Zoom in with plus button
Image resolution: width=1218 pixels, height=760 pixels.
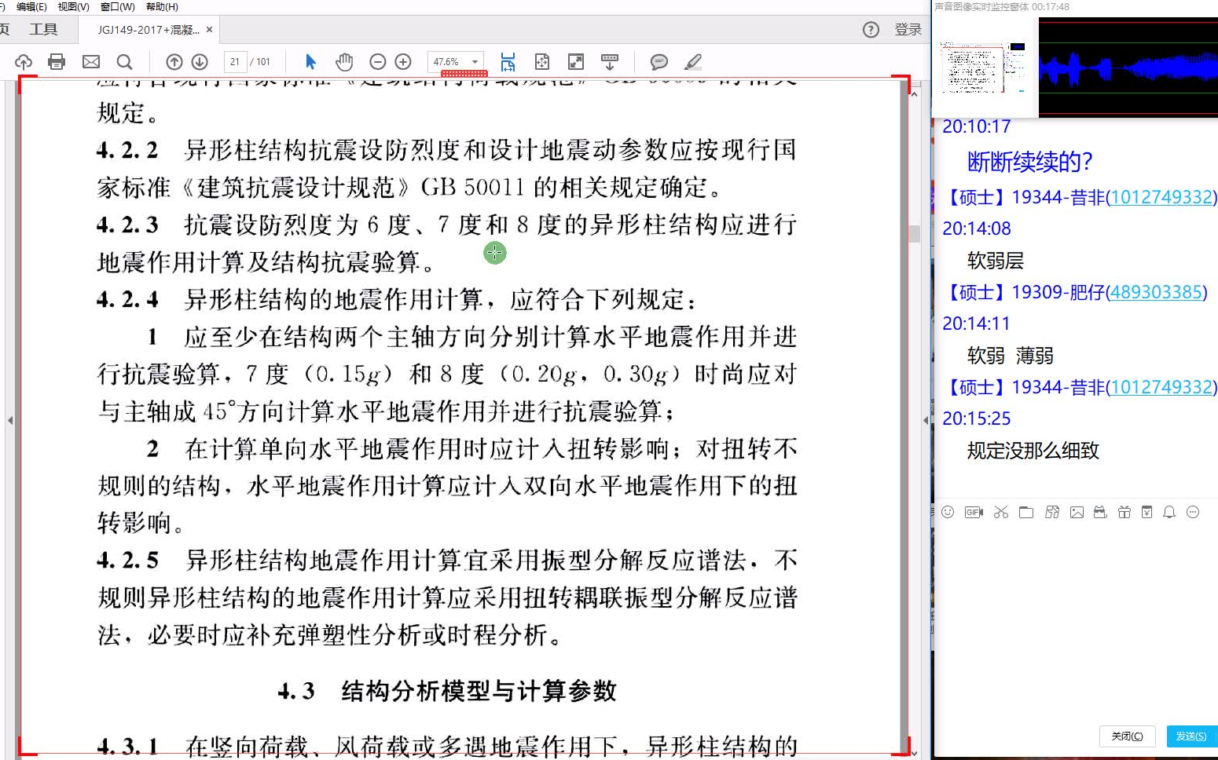(403, 62)
